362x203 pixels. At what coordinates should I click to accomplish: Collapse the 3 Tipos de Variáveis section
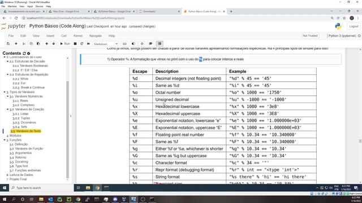[5, 92]
